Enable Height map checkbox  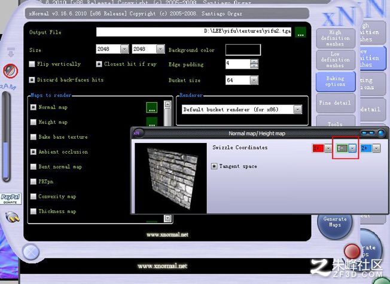click(x=33, y=122)
